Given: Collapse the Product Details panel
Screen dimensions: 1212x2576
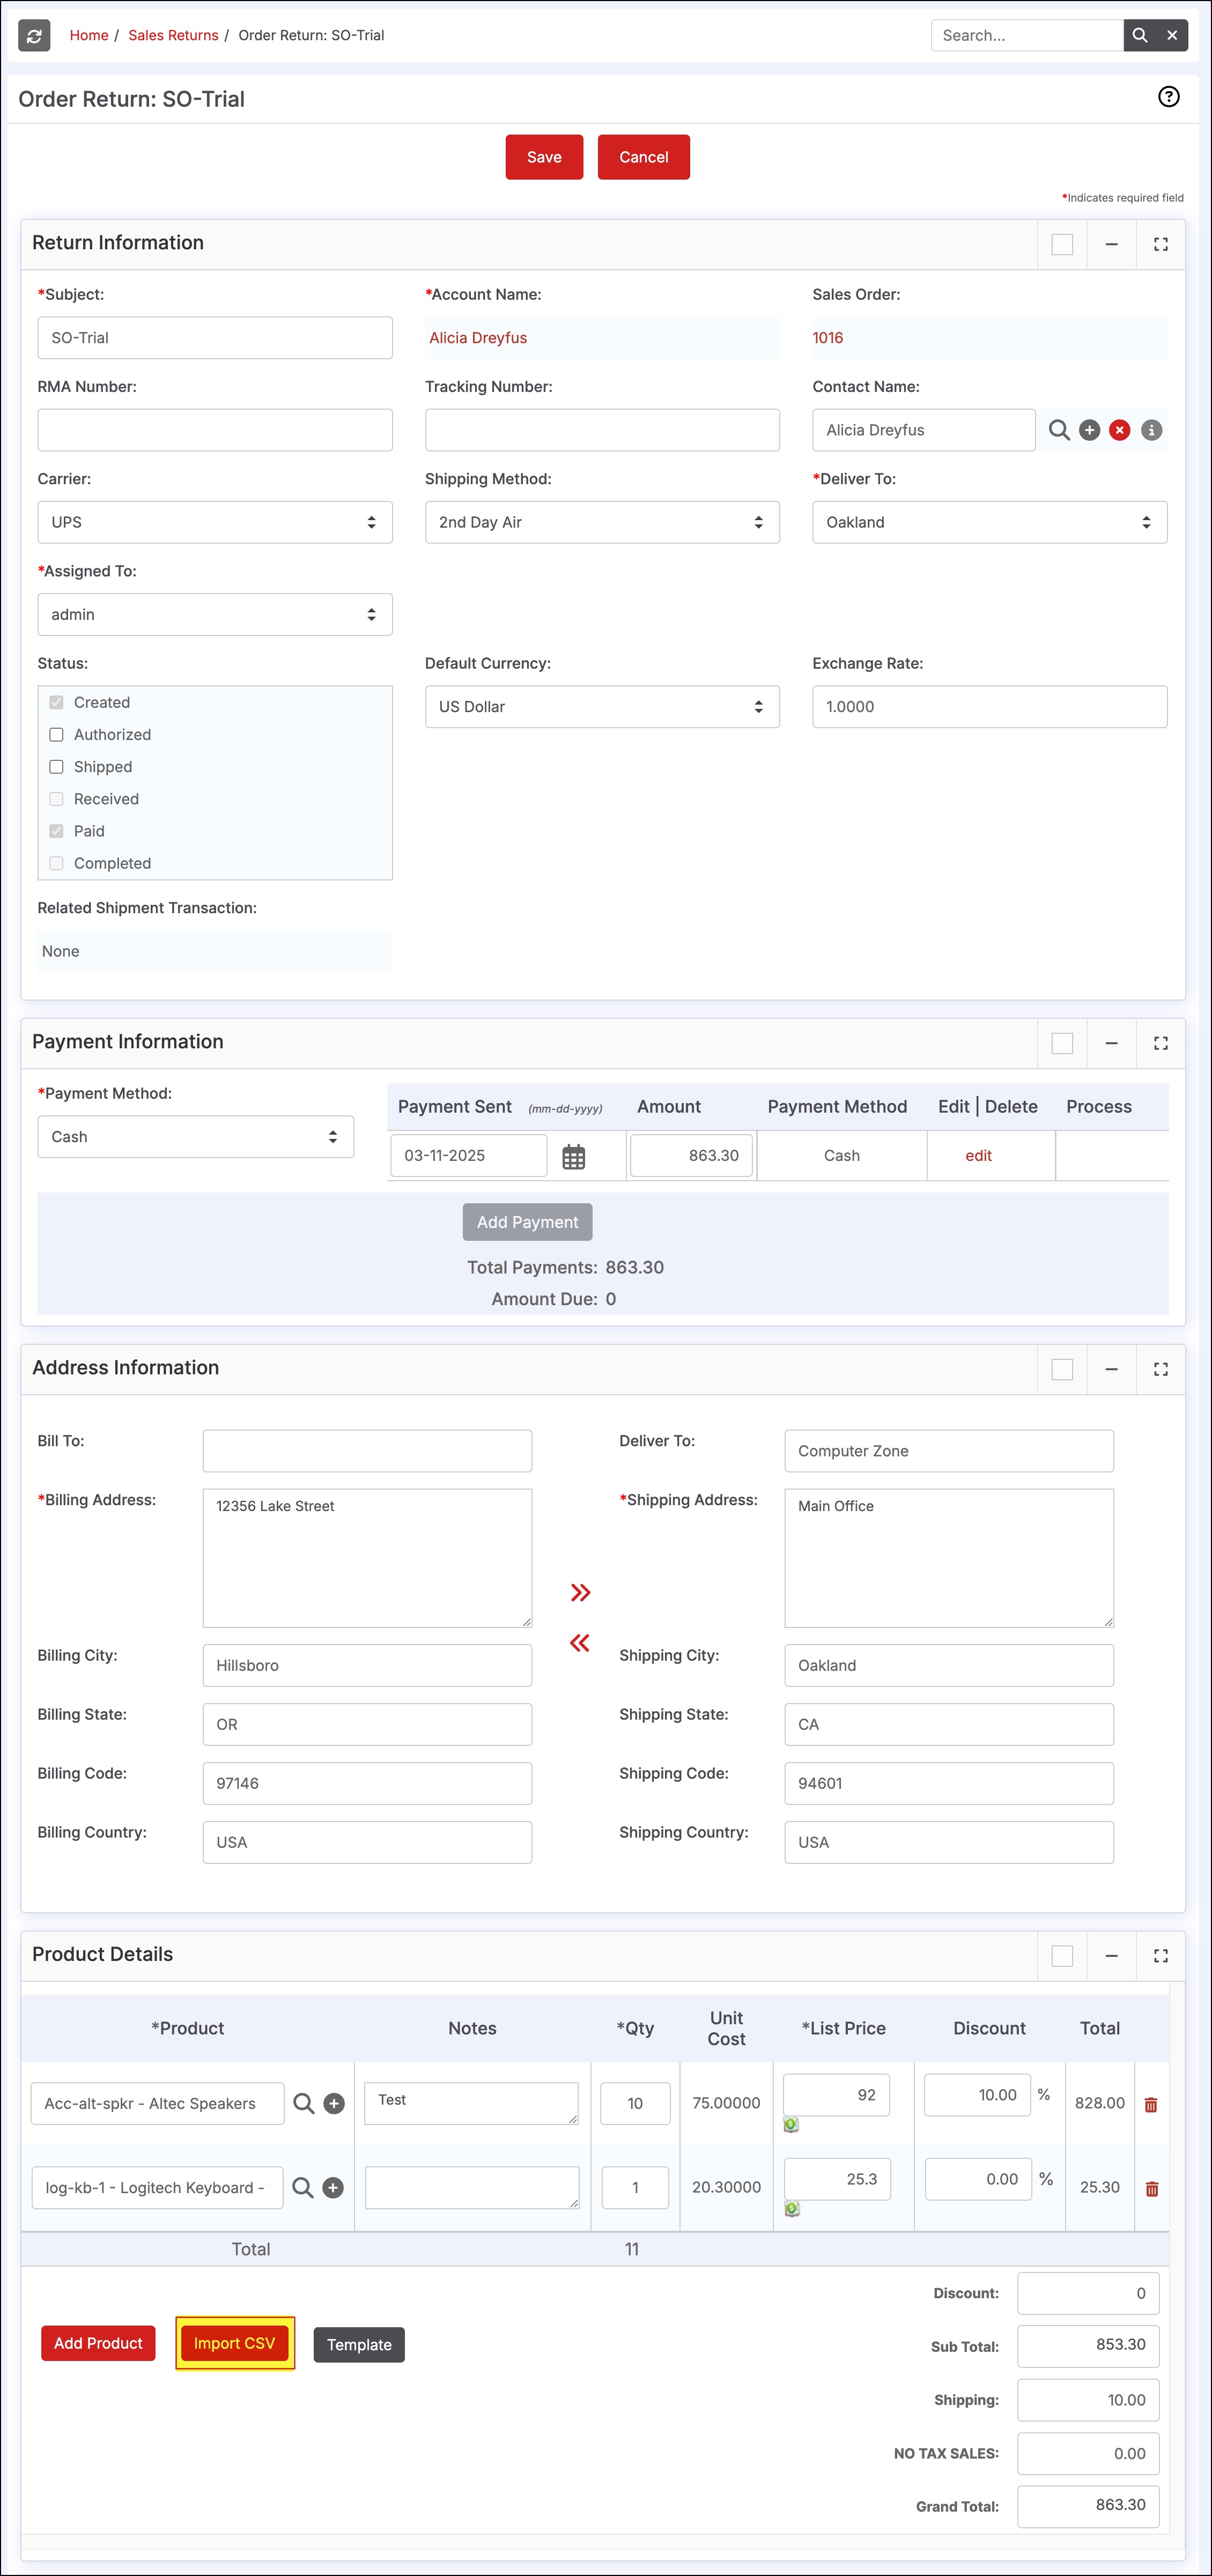Looking at the screenshot, I should point(1111,1955).
